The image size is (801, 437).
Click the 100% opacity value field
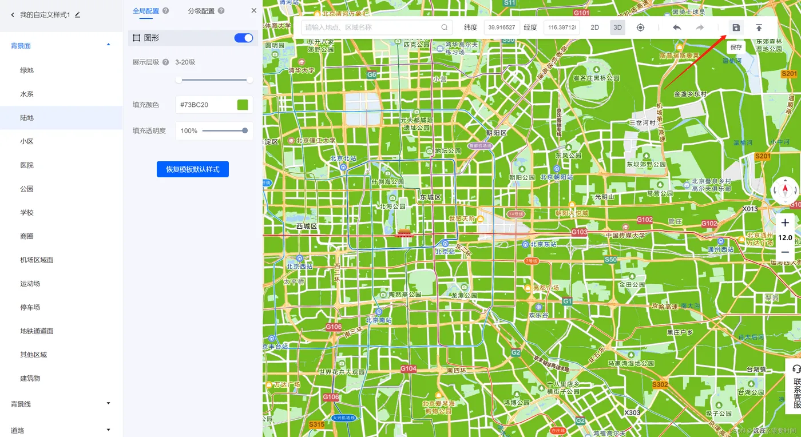(x=189, y=131)
